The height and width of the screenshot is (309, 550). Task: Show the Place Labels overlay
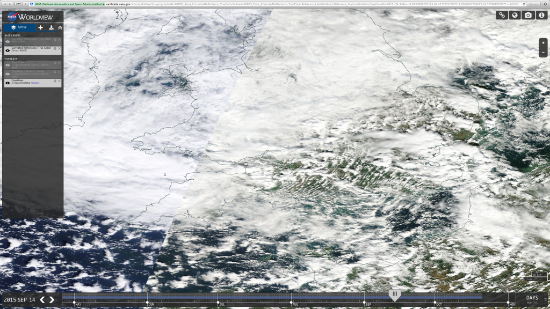pos(8,65)
